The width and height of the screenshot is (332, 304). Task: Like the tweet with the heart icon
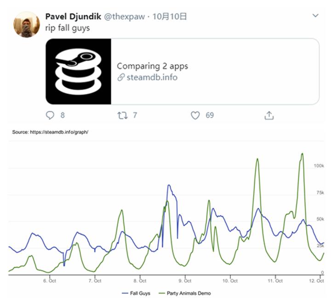tap(195, 115)
